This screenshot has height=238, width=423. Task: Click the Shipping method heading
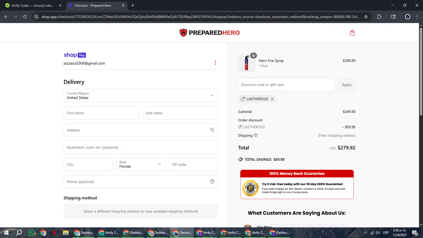(x=80, y=198)
